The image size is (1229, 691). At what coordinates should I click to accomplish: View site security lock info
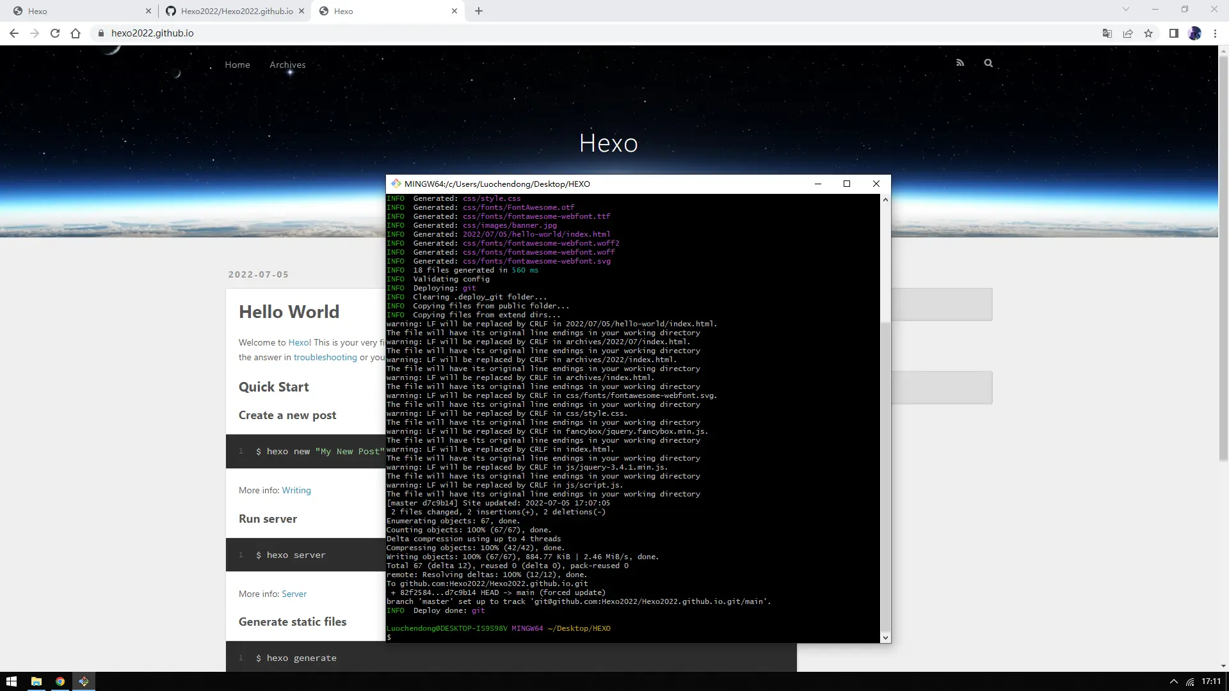click(x=100, y=33)
